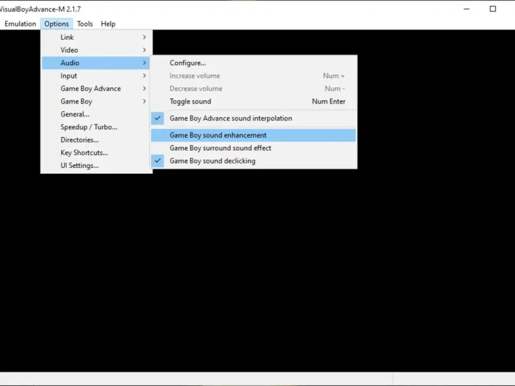Screen dimensions: 515x386
Task: Click the Video row chevron arrow
Action: click(144, 50)
